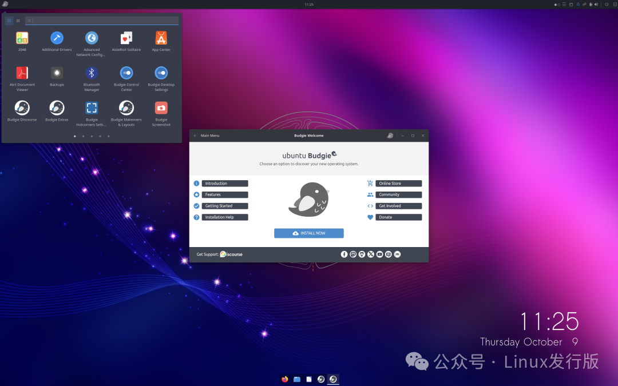
Task: Open Atril Document Viewer
Action: coord(22,73)
